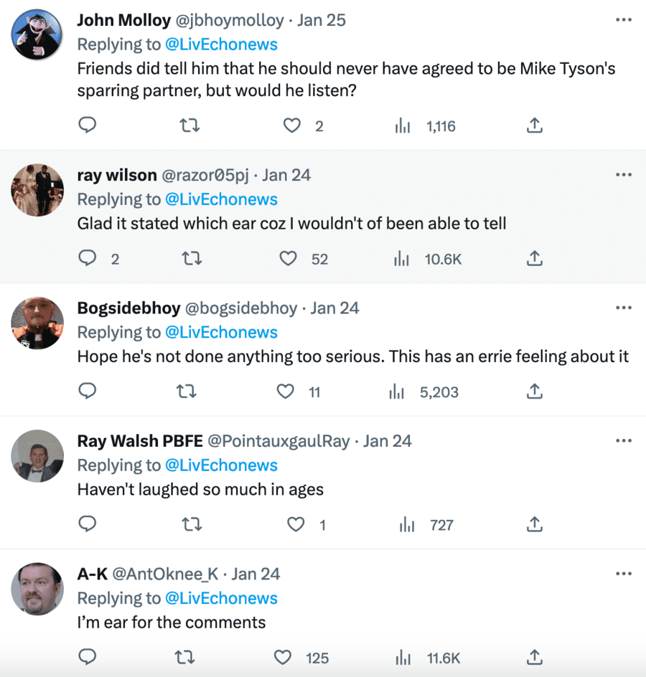The image size is (646, 677).
Task: Open ray wilson's profile picture
Action: [x=37, y=190]
